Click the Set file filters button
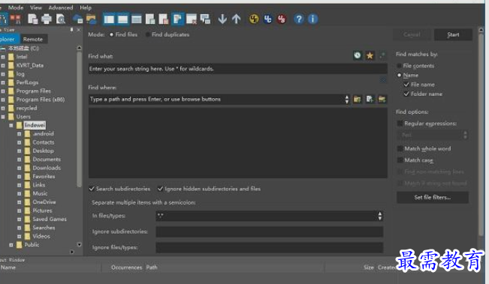Image resolution: width=489 pixels, height=284 pixels. 432,197
